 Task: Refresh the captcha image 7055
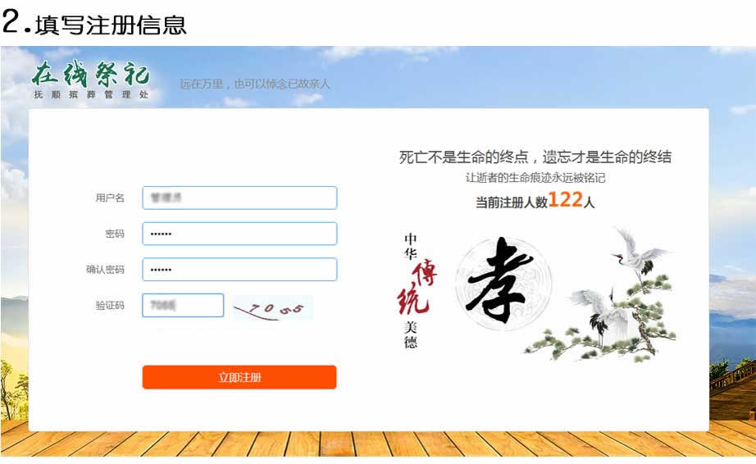pyautogui.click(x=272, y=308)
